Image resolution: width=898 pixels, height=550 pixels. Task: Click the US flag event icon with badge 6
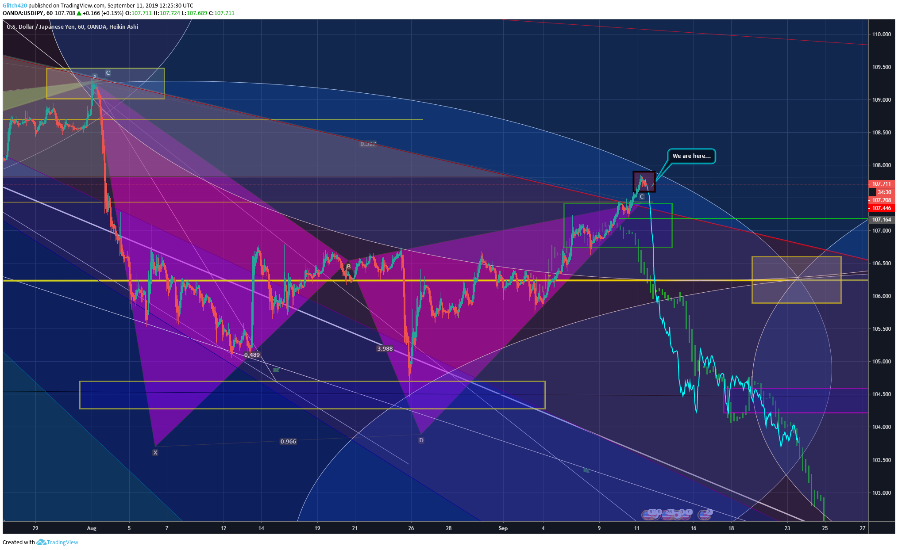tap(647, 515)
